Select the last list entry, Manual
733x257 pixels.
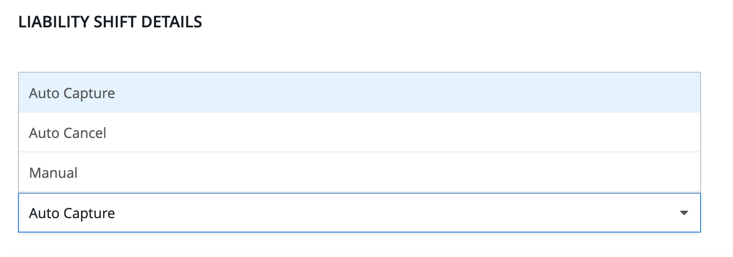359,173
